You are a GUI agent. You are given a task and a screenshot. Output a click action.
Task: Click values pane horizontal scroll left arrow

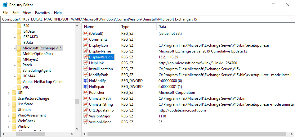tap(85, 134)
